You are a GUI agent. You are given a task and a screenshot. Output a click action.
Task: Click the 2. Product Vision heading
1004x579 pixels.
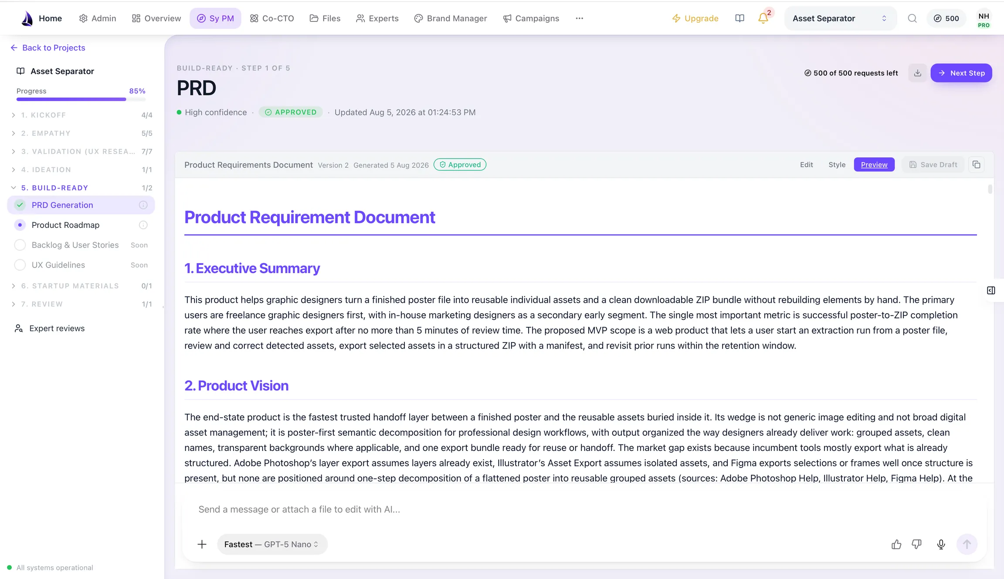(236, 386)
